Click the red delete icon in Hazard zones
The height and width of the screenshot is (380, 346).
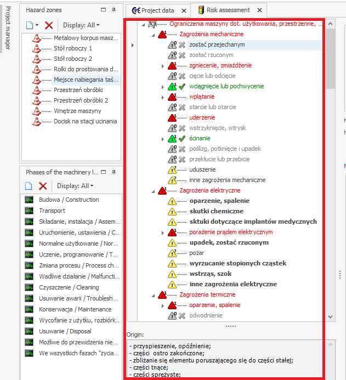pyautogui.click(x=49, y=25)
